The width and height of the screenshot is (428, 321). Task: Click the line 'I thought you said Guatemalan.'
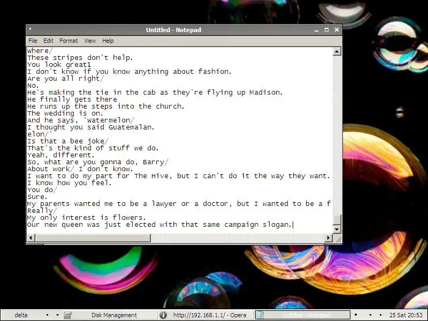[90, 127]
